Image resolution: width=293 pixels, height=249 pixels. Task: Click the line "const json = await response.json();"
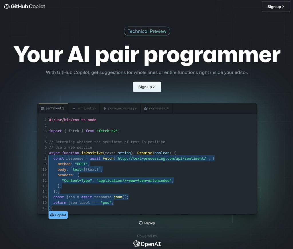coord(91,197)
